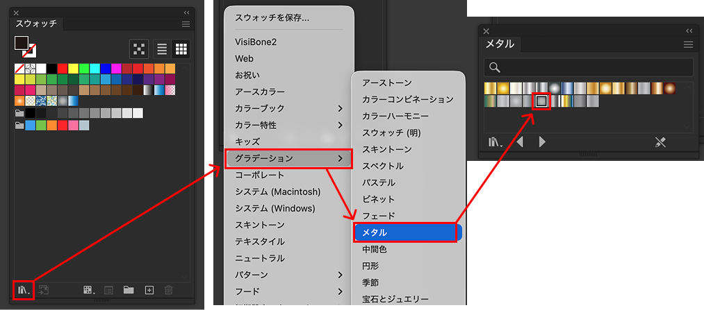This screenshot has height=310, width=704.
Task: Expand the カラー特性 submenu
Action: (x=288, y=125)
